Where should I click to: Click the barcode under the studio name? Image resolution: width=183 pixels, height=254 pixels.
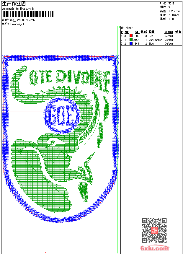pos(28,14)
